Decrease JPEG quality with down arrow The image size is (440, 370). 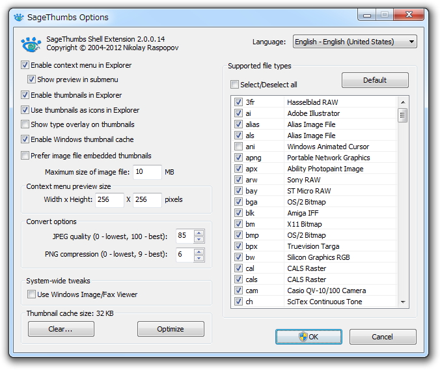[199, 239]
